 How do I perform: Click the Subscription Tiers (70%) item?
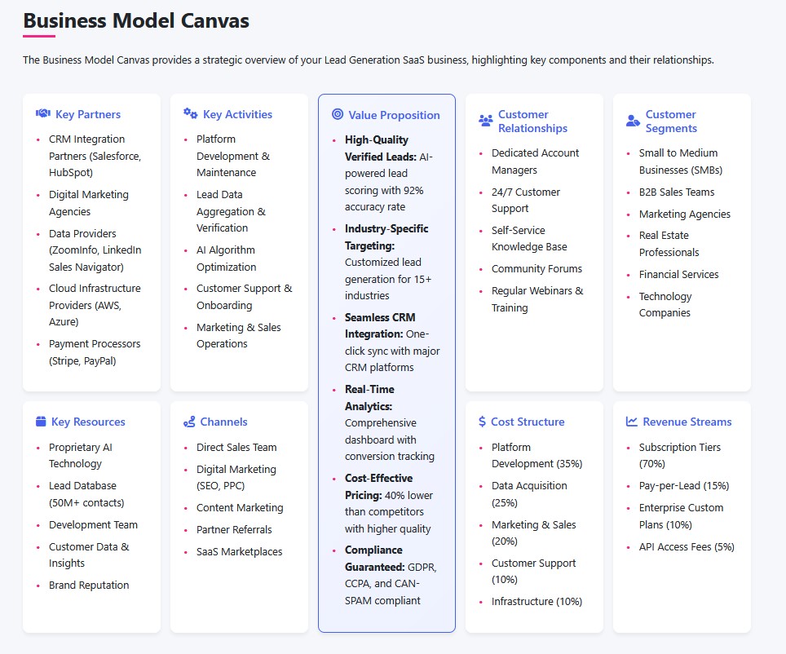click(x=679, y=455)
